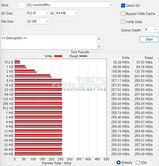
Task: Click the Write column header
Action: coord(125,58)
